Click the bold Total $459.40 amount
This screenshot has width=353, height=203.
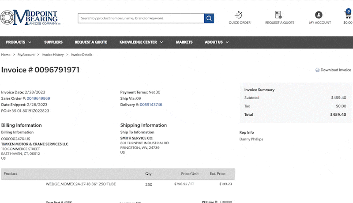[338, 115]
